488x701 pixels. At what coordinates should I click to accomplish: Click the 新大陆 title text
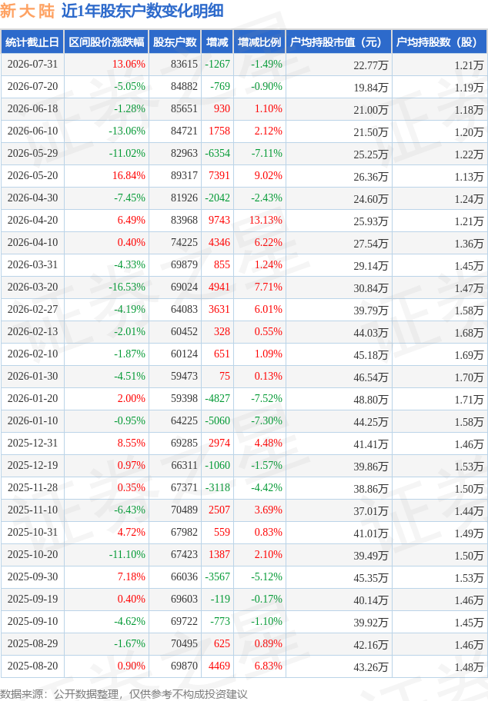27,12
